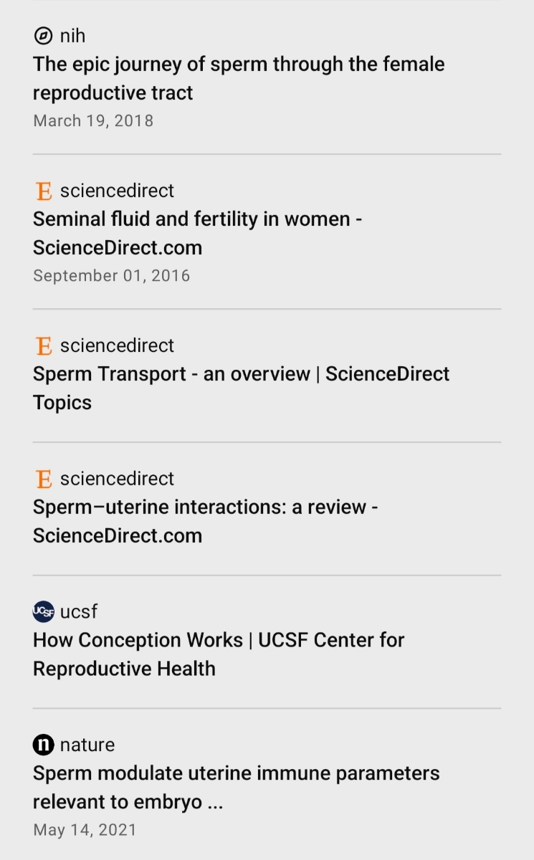The width and height of the screenshot is (534, 860).
Task: Click the nature source label
Action: point(87,745)
